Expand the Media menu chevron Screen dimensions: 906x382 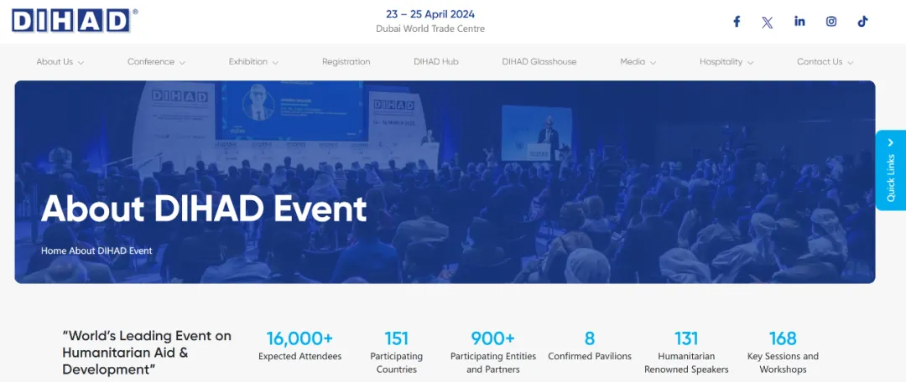click(x=653, y=62)
